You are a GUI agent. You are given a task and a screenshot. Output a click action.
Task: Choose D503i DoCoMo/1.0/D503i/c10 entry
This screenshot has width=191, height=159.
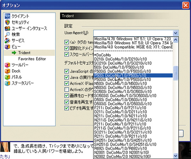(x=133, y=100)
